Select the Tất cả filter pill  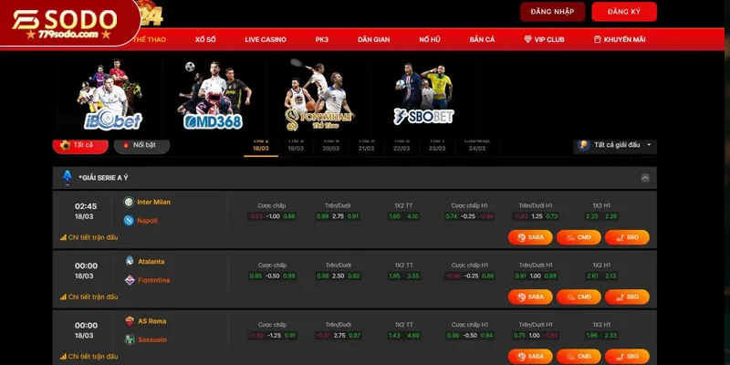pos(80,145)
